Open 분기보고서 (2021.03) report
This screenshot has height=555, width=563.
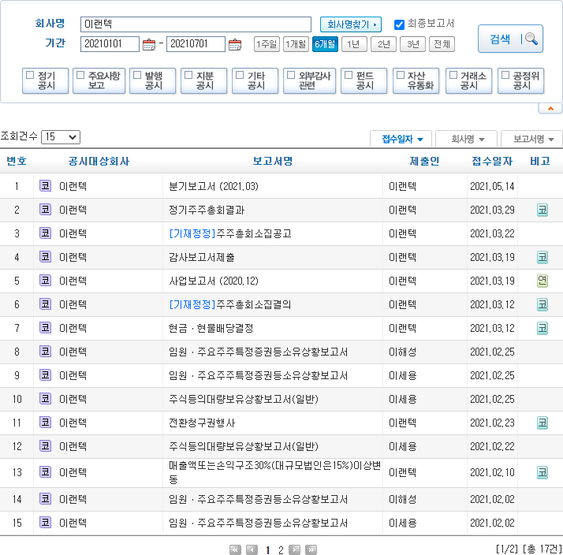tap(213, 186)
